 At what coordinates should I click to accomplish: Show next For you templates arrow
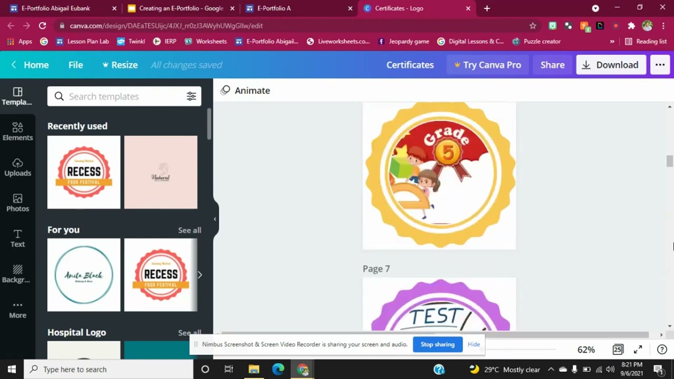pyautogui.click(x=200, y=275)
